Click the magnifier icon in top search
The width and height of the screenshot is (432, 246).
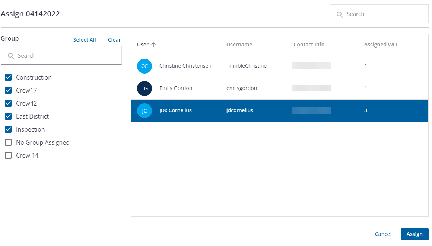coord(339,14)
